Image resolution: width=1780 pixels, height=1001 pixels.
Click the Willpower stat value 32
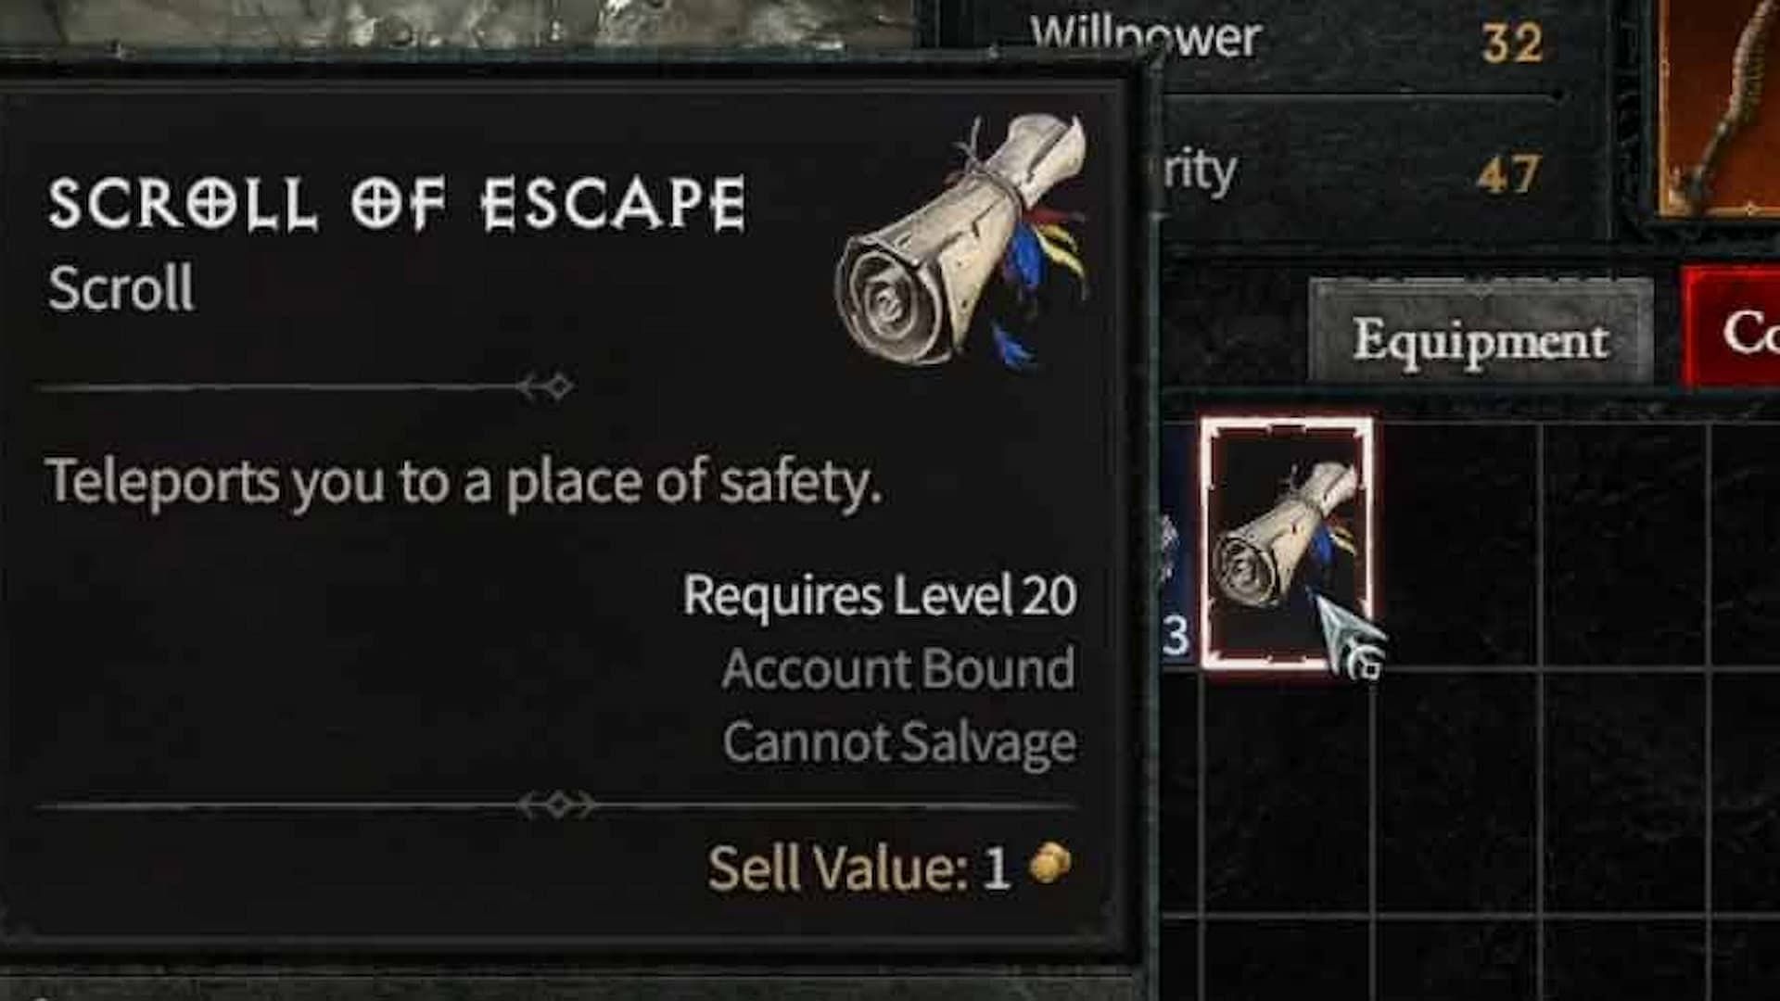1511,43
